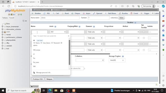
Task: Collapse the navigation tree minus icon
Action: coord(23,21)
